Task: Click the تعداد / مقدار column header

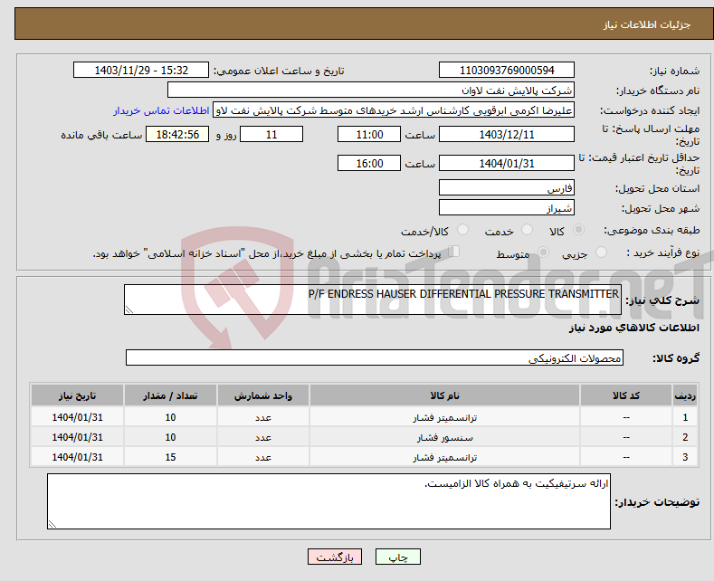Action: coord(170,395)
